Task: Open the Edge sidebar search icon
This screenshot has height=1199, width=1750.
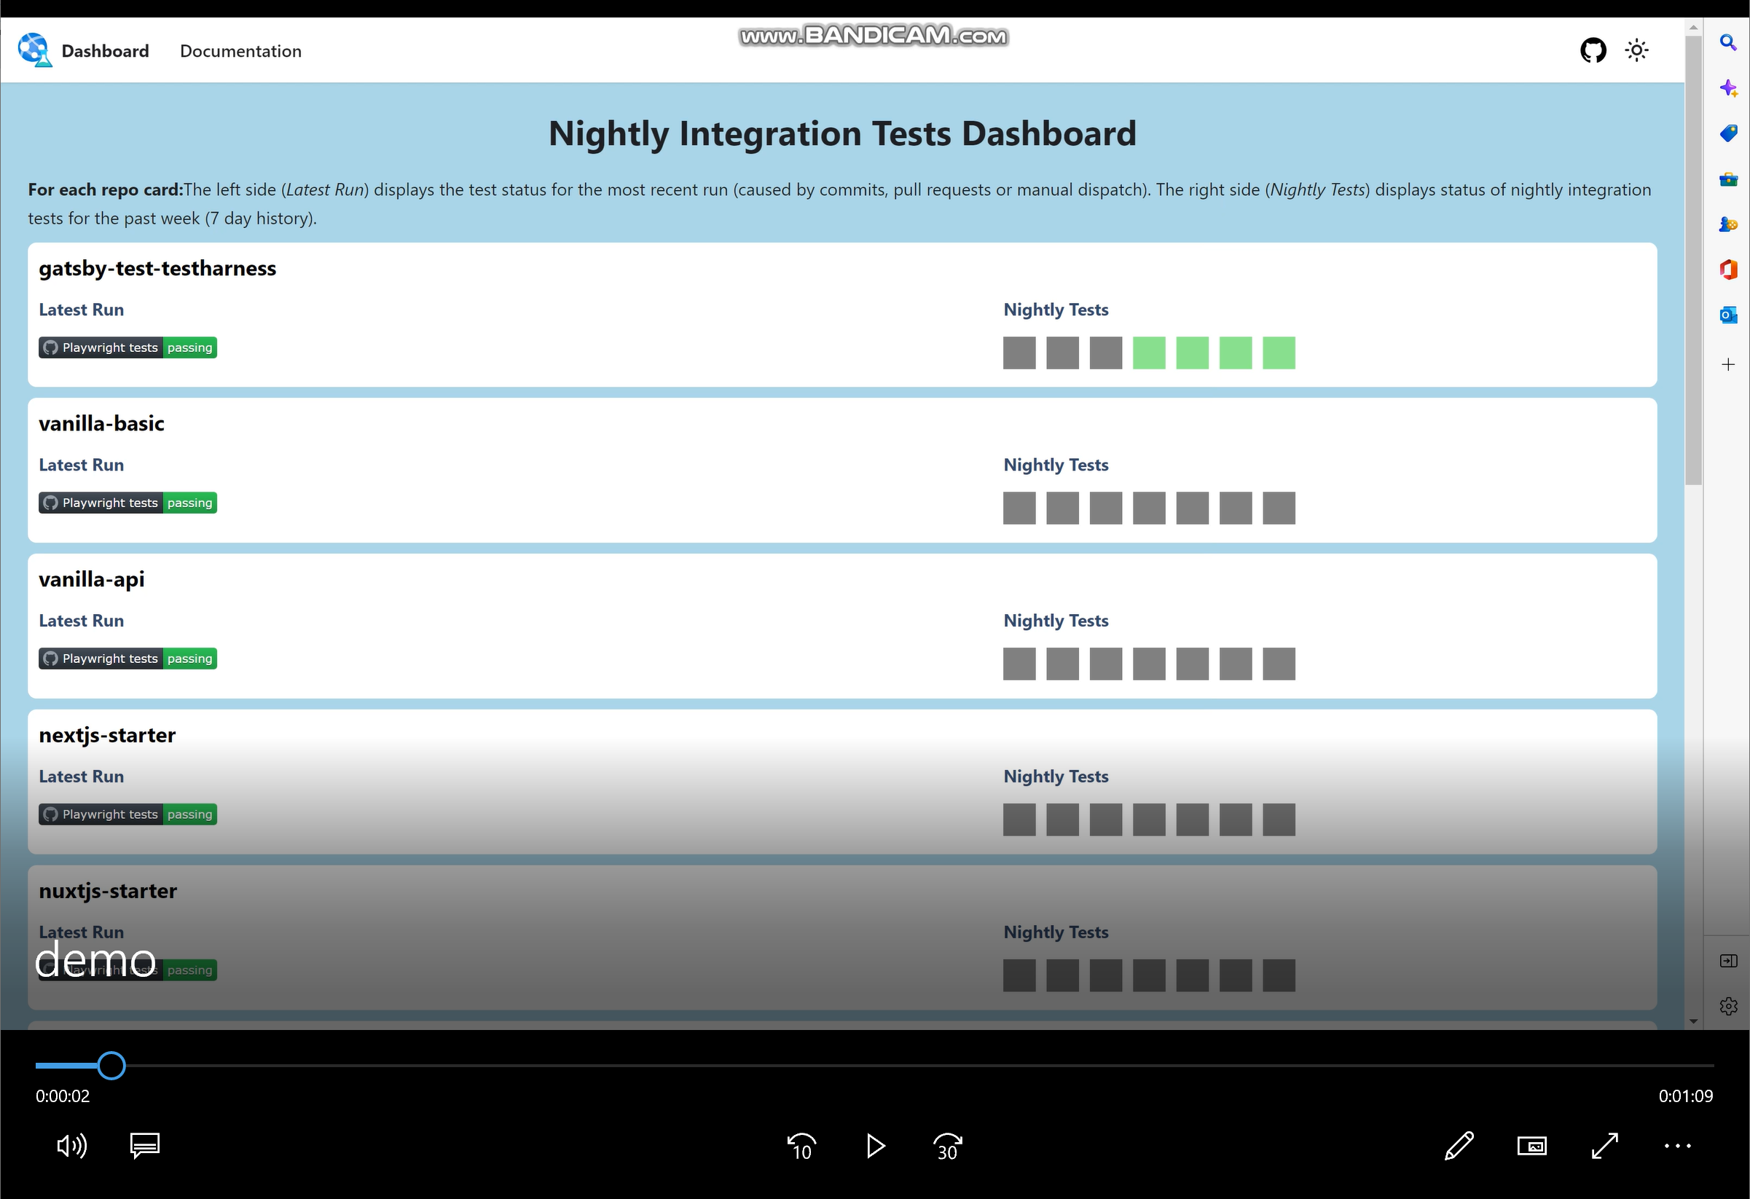Action: pos(1728,42)
